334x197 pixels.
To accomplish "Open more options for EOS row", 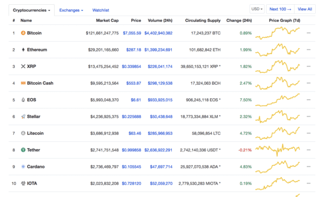I will click(308, 100).
